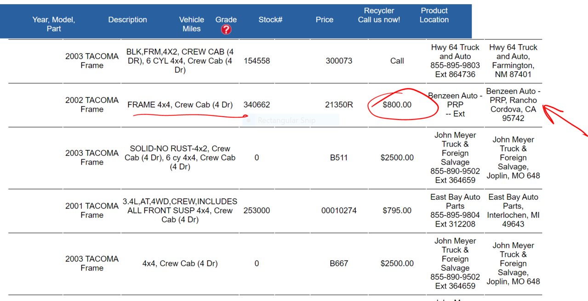Click the description starting BLK,FRM,4X2, CREW CAB

coord(180,61)
